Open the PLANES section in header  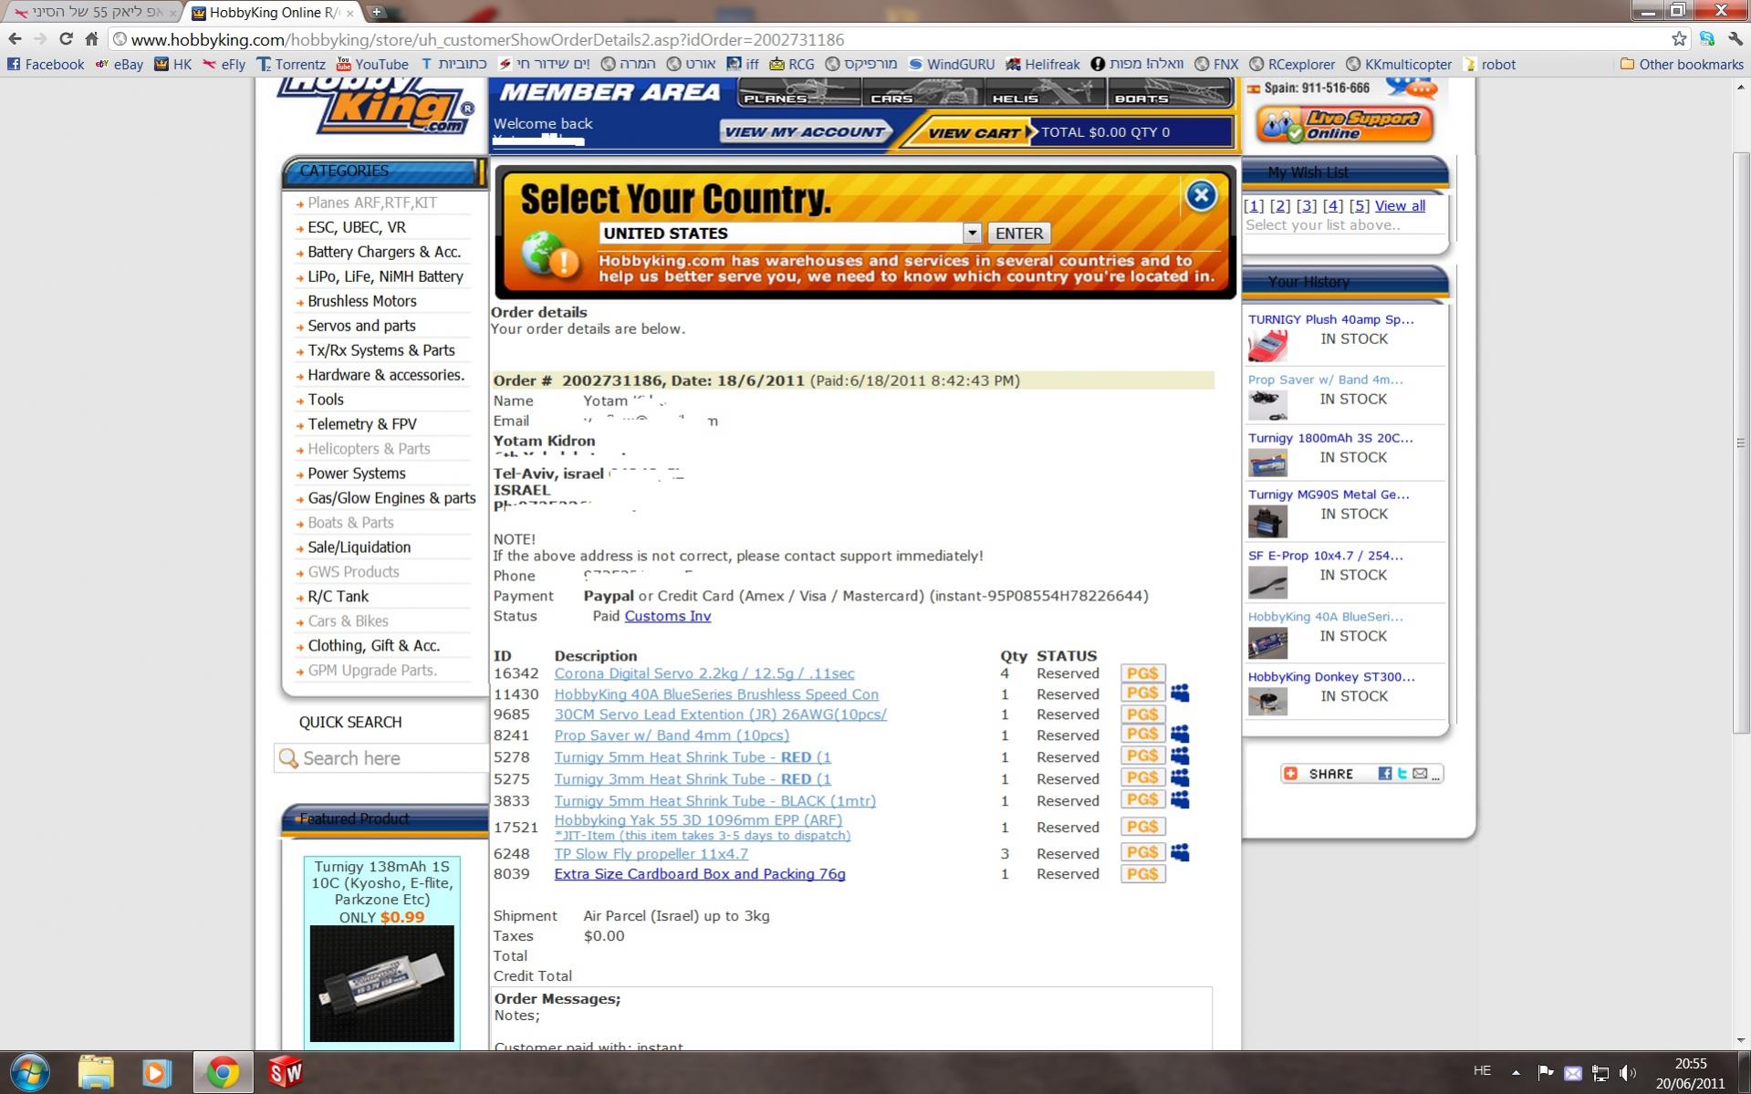[x=798, y=91]
